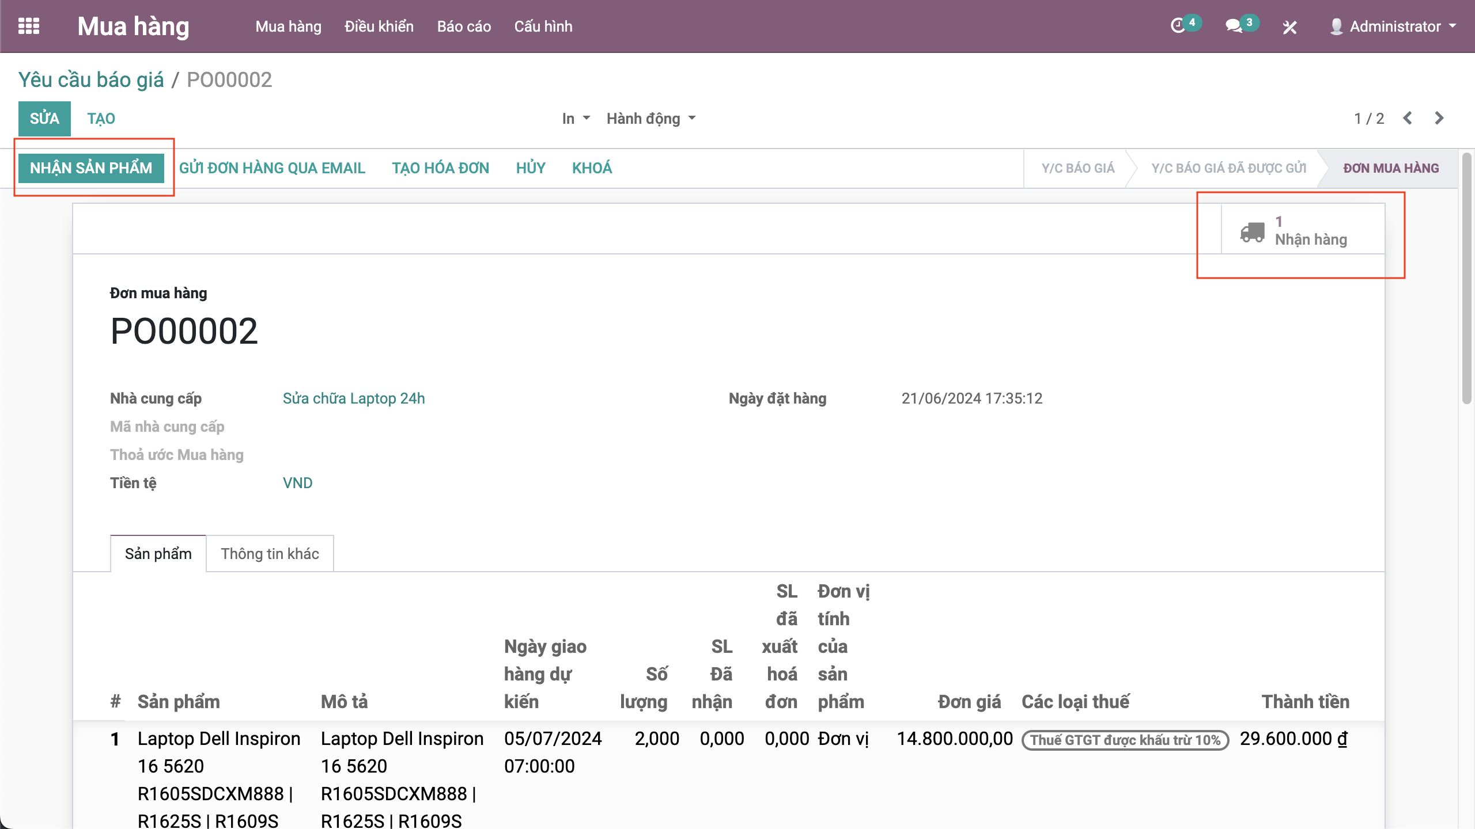1475x829 pixels.
Task: Click the debug tools wrench icon
Action: click(1289, 27)
